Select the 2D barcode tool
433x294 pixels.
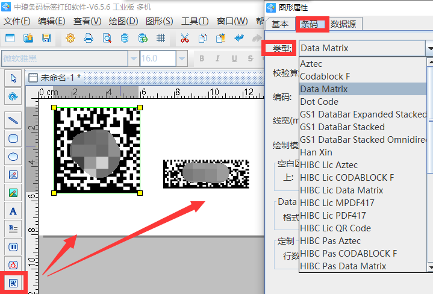pyautogui.click(x=13, y=283)
